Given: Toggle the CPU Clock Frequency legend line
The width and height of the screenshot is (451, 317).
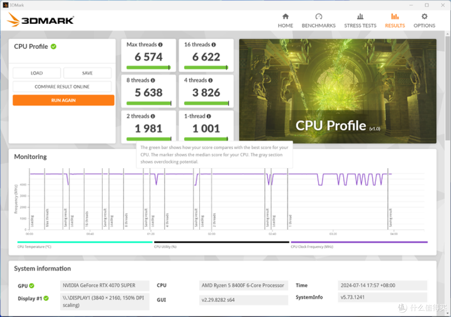Looking at the screenshot, I should (x=359, y=242).
